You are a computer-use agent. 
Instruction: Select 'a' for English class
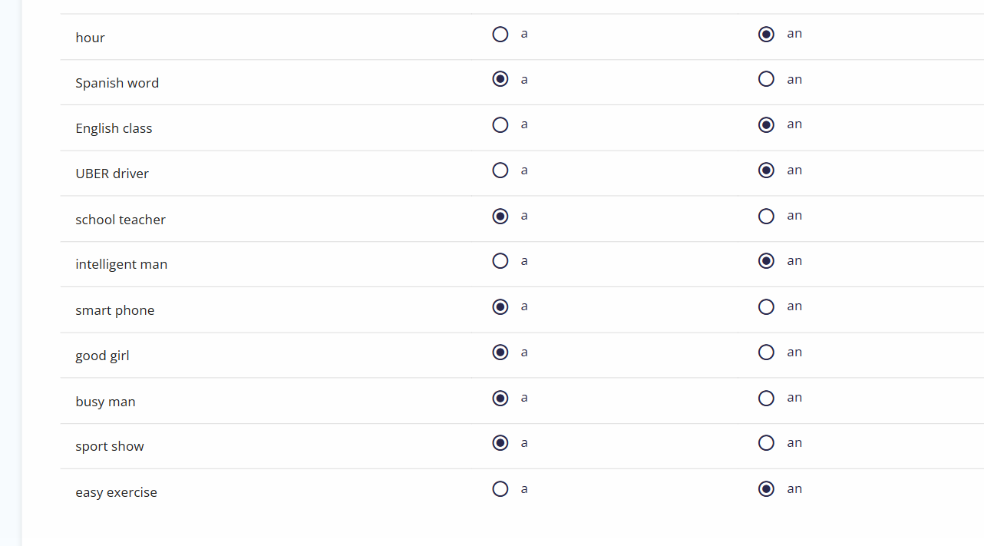pyautogui.click(x=500, y=125)
